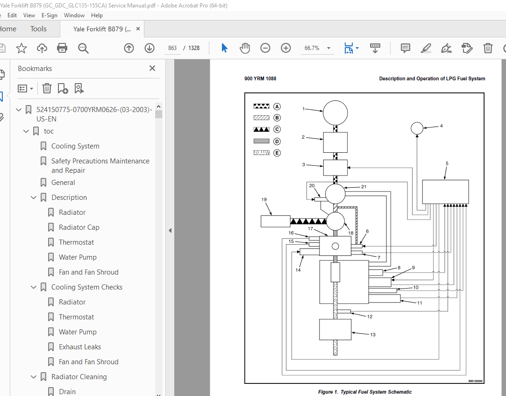Open the Radiator Cap bookmark
The image size is (506, 396).
79,227
